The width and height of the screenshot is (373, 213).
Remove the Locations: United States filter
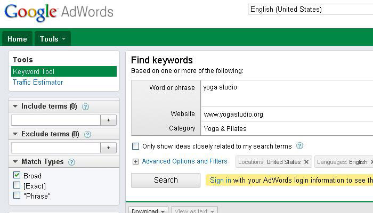point(306,162)
